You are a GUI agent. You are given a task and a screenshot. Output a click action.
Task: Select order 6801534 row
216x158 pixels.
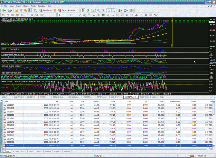tap(108, 105)
